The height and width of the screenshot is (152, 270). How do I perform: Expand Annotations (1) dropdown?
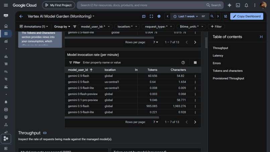(34, 27)
